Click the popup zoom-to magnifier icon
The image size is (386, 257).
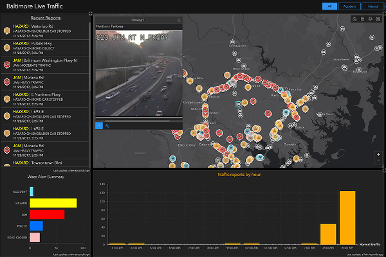107,125
